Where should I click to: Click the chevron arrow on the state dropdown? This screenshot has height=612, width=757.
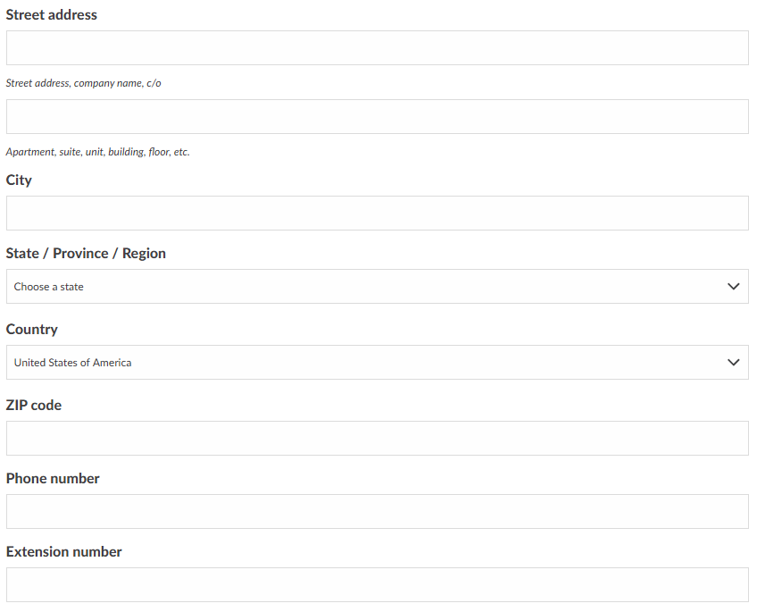pyautogui.click(x=733, y=287)
